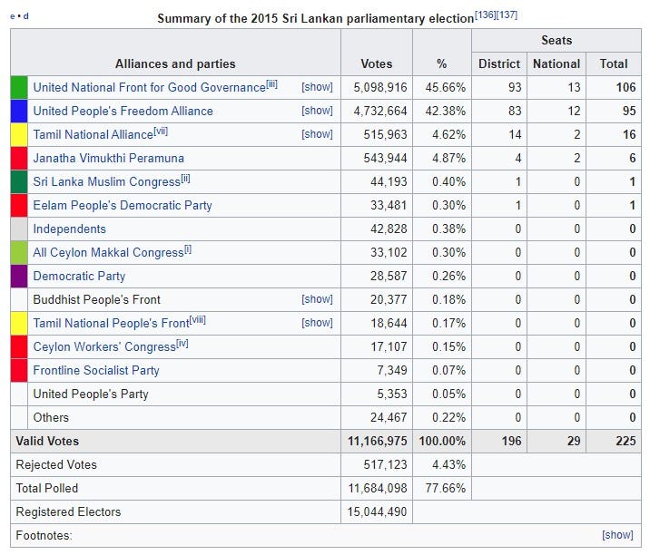Expand Tamil National People's Front show link
This screenshot has width=650, height=555.
coord(317,323)
